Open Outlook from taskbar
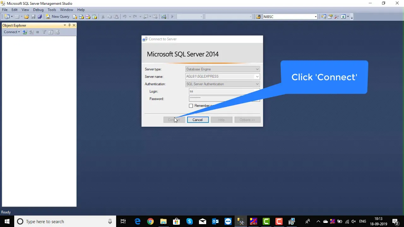 pyautogui.click(x=215, y=222)
